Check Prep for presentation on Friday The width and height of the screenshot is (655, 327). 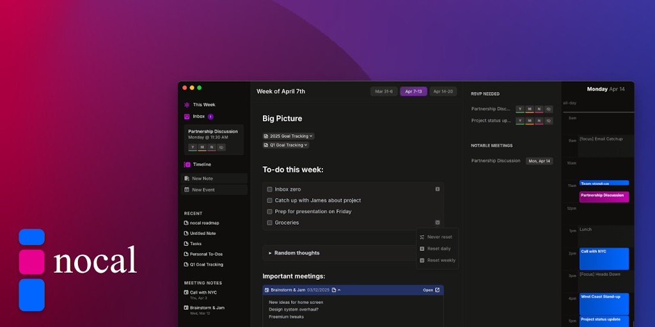pos(269,211)
